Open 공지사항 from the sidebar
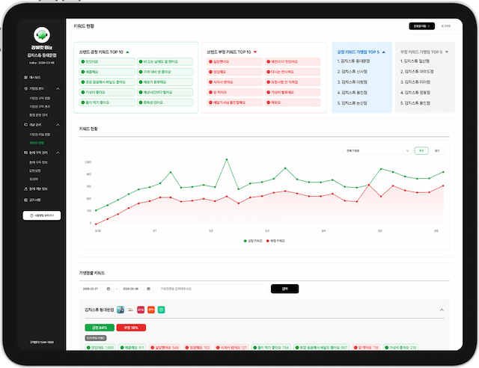Viewport: 479px width, 368px height. (37, 200)
